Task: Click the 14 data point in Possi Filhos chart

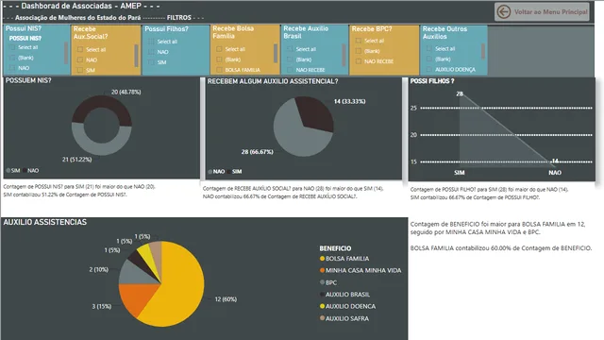Action: [555, 161]
